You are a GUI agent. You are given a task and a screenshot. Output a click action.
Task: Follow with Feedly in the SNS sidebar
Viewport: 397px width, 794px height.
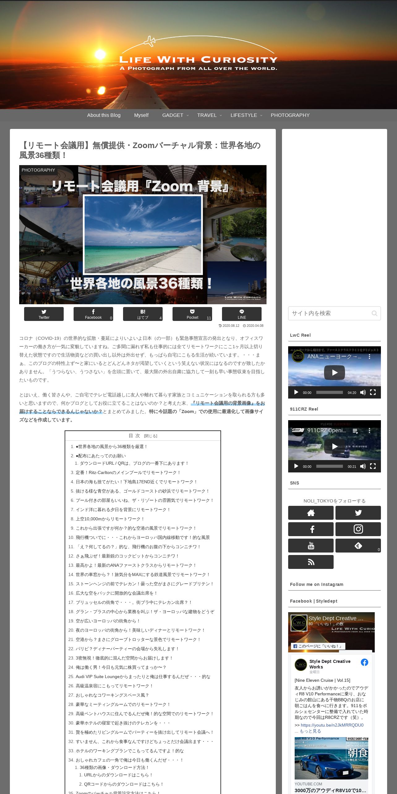tap(358, 545)
